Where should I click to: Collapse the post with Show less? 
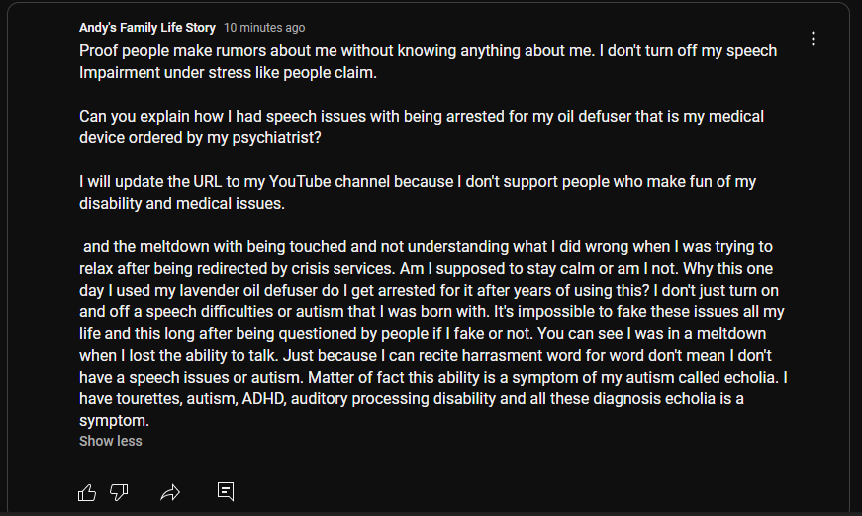tap(111, 441)
